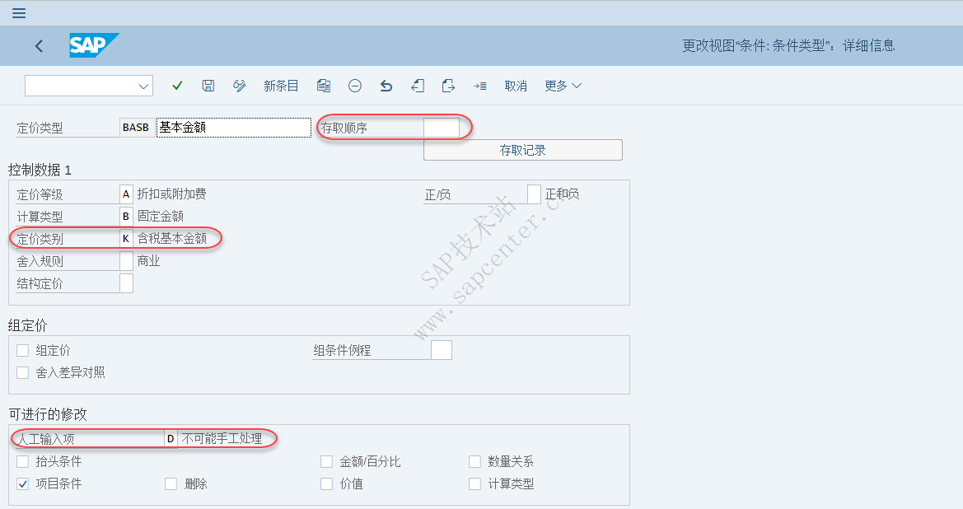963x509 pixels.
Task: Click the Delete entry minus icon
Action: click(x=354, y=85)
